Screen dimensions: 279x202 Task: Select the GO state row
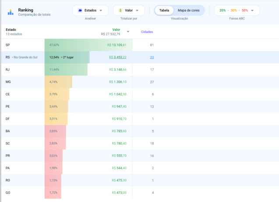click(x=140, y=192)
